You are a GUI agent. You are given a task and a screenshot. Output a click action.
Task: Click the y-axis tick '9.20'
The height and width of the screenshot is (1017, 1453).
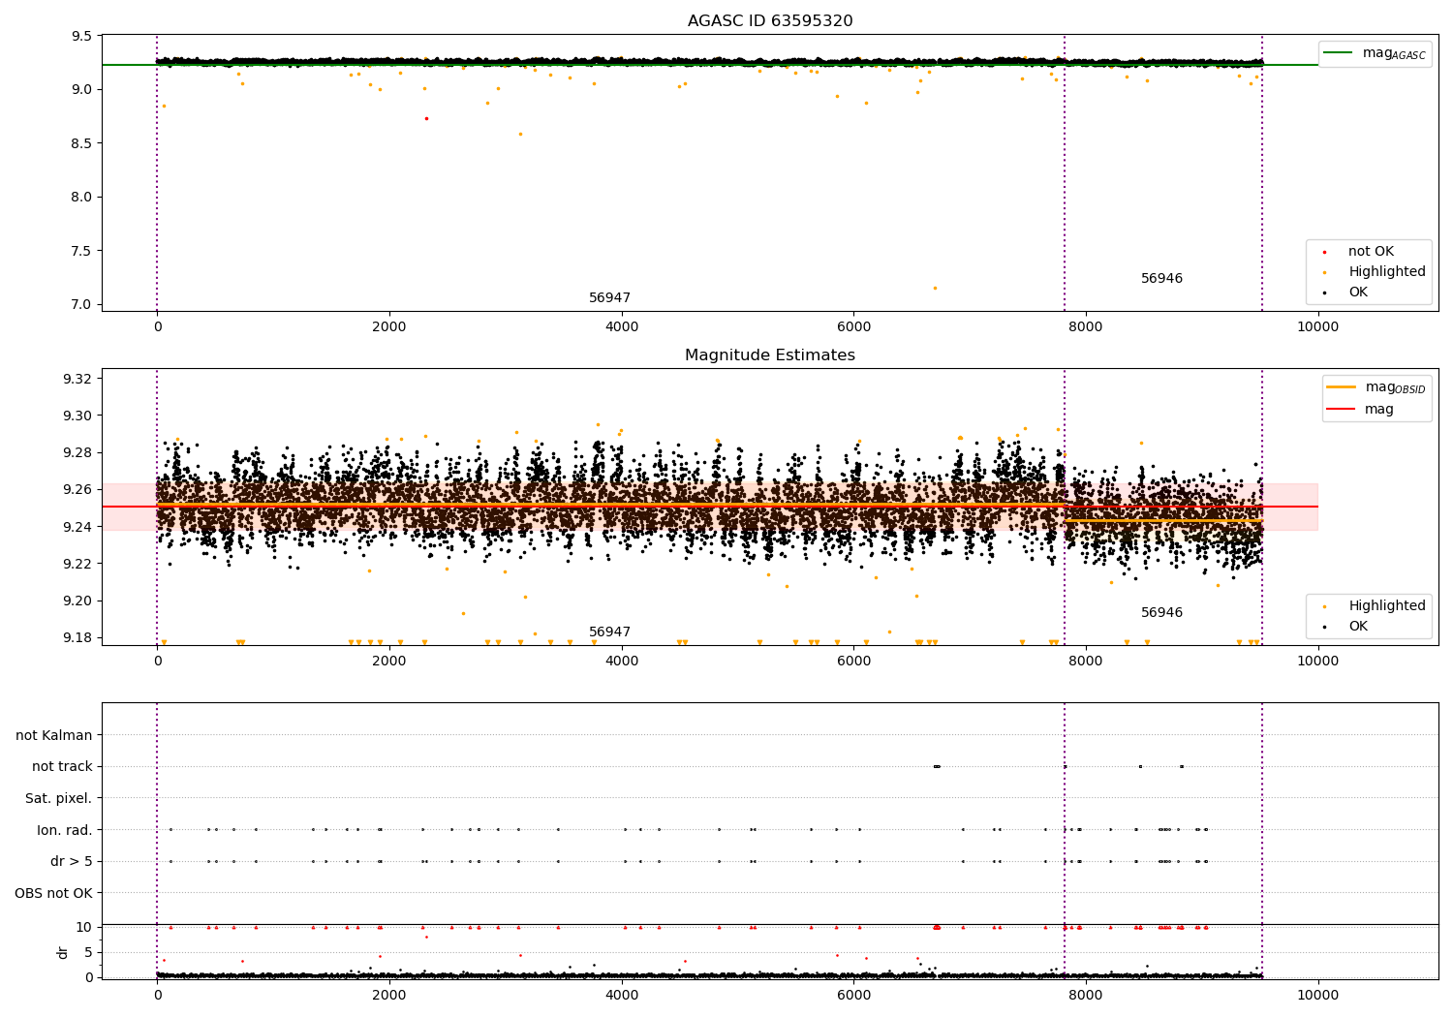click(78, 601)
